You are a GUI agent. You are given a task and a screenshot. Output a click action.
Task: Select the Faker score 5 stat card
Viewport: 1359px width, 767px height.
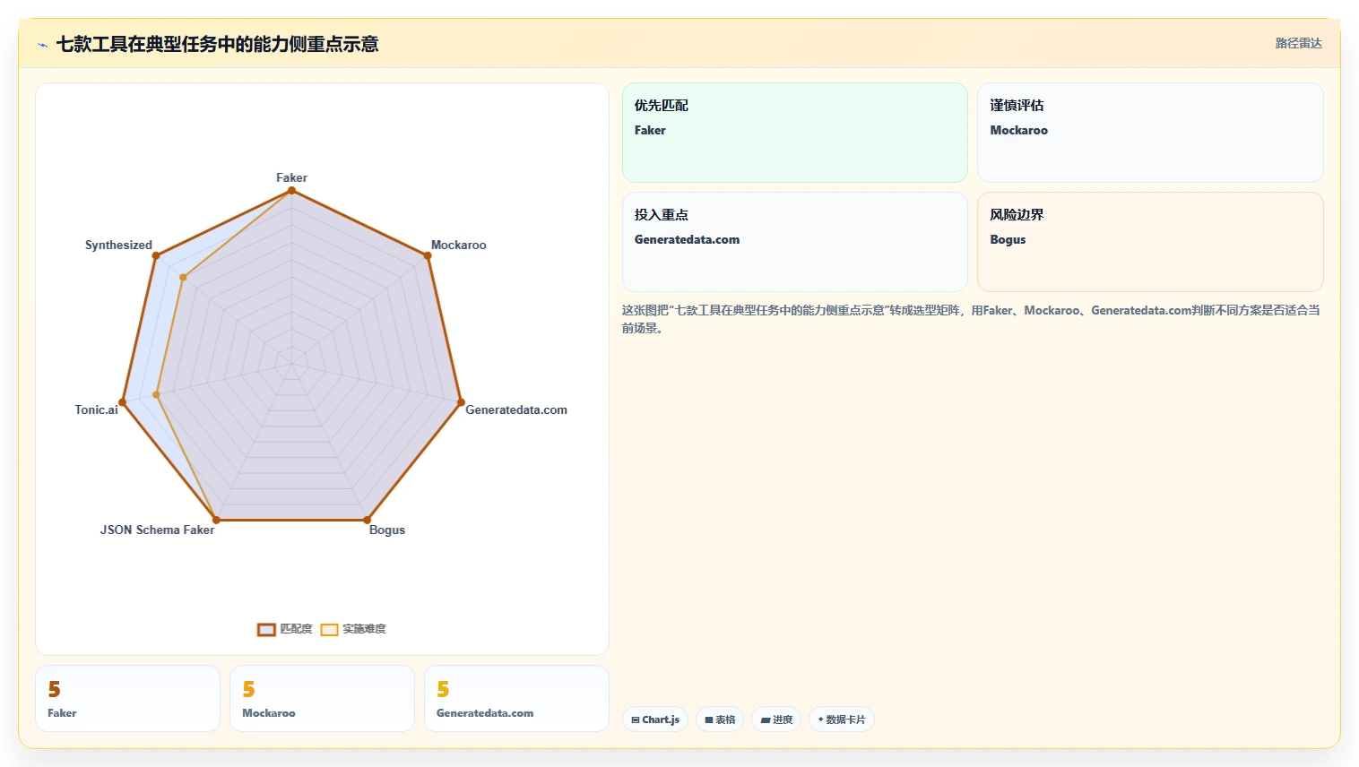click(127, 698)
